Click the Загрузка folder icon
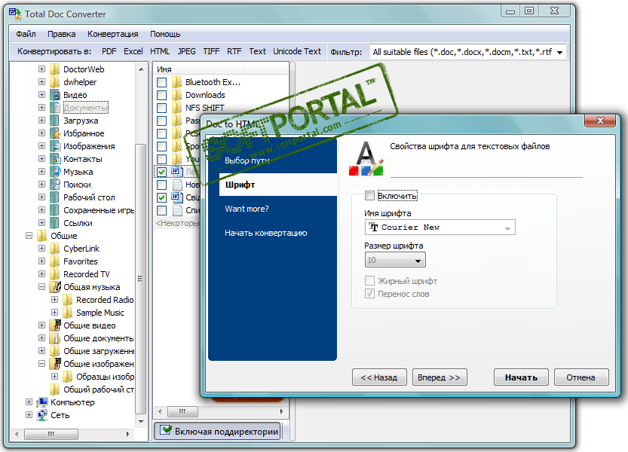628x452 pixels. point(54,121)
